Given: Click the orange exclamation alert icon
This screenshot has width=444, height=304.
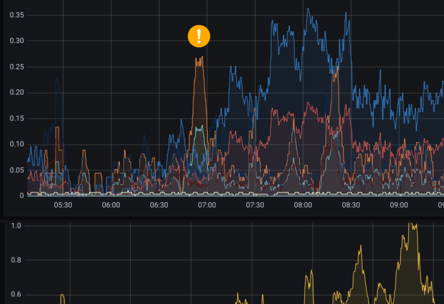Looking at the screenshot, I should click(199, 36).
